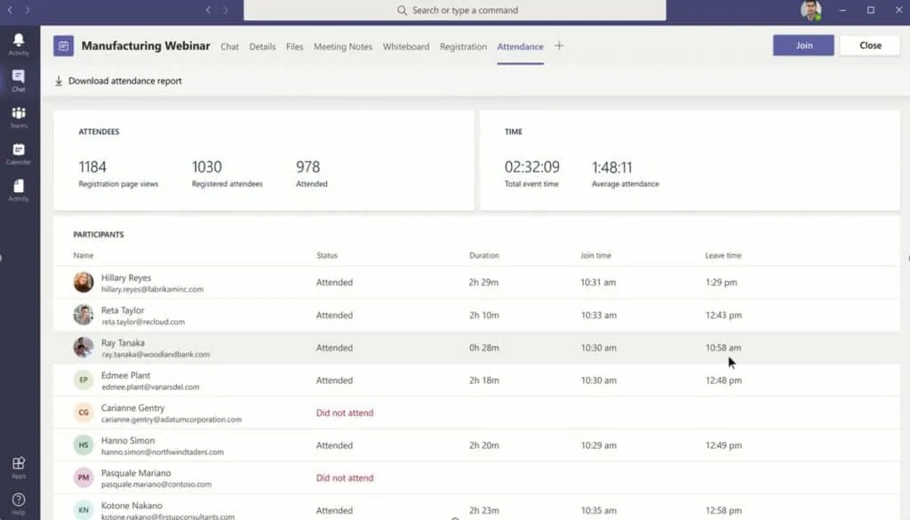
Task: Click Reta Taylor's profile photo
Action: click(83, 315)
